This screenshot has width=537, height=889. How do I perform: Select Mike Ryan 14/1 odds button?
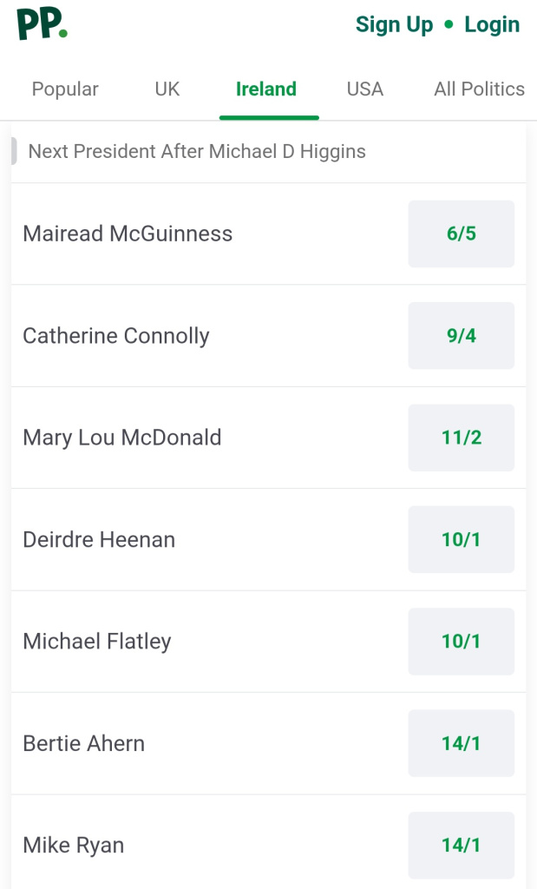[462, 846]
